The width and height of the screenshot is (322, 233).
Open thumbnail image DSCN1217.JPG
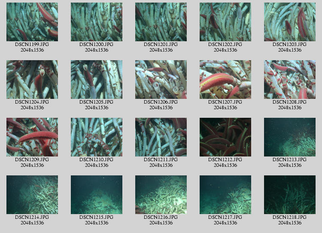(225, 195)
